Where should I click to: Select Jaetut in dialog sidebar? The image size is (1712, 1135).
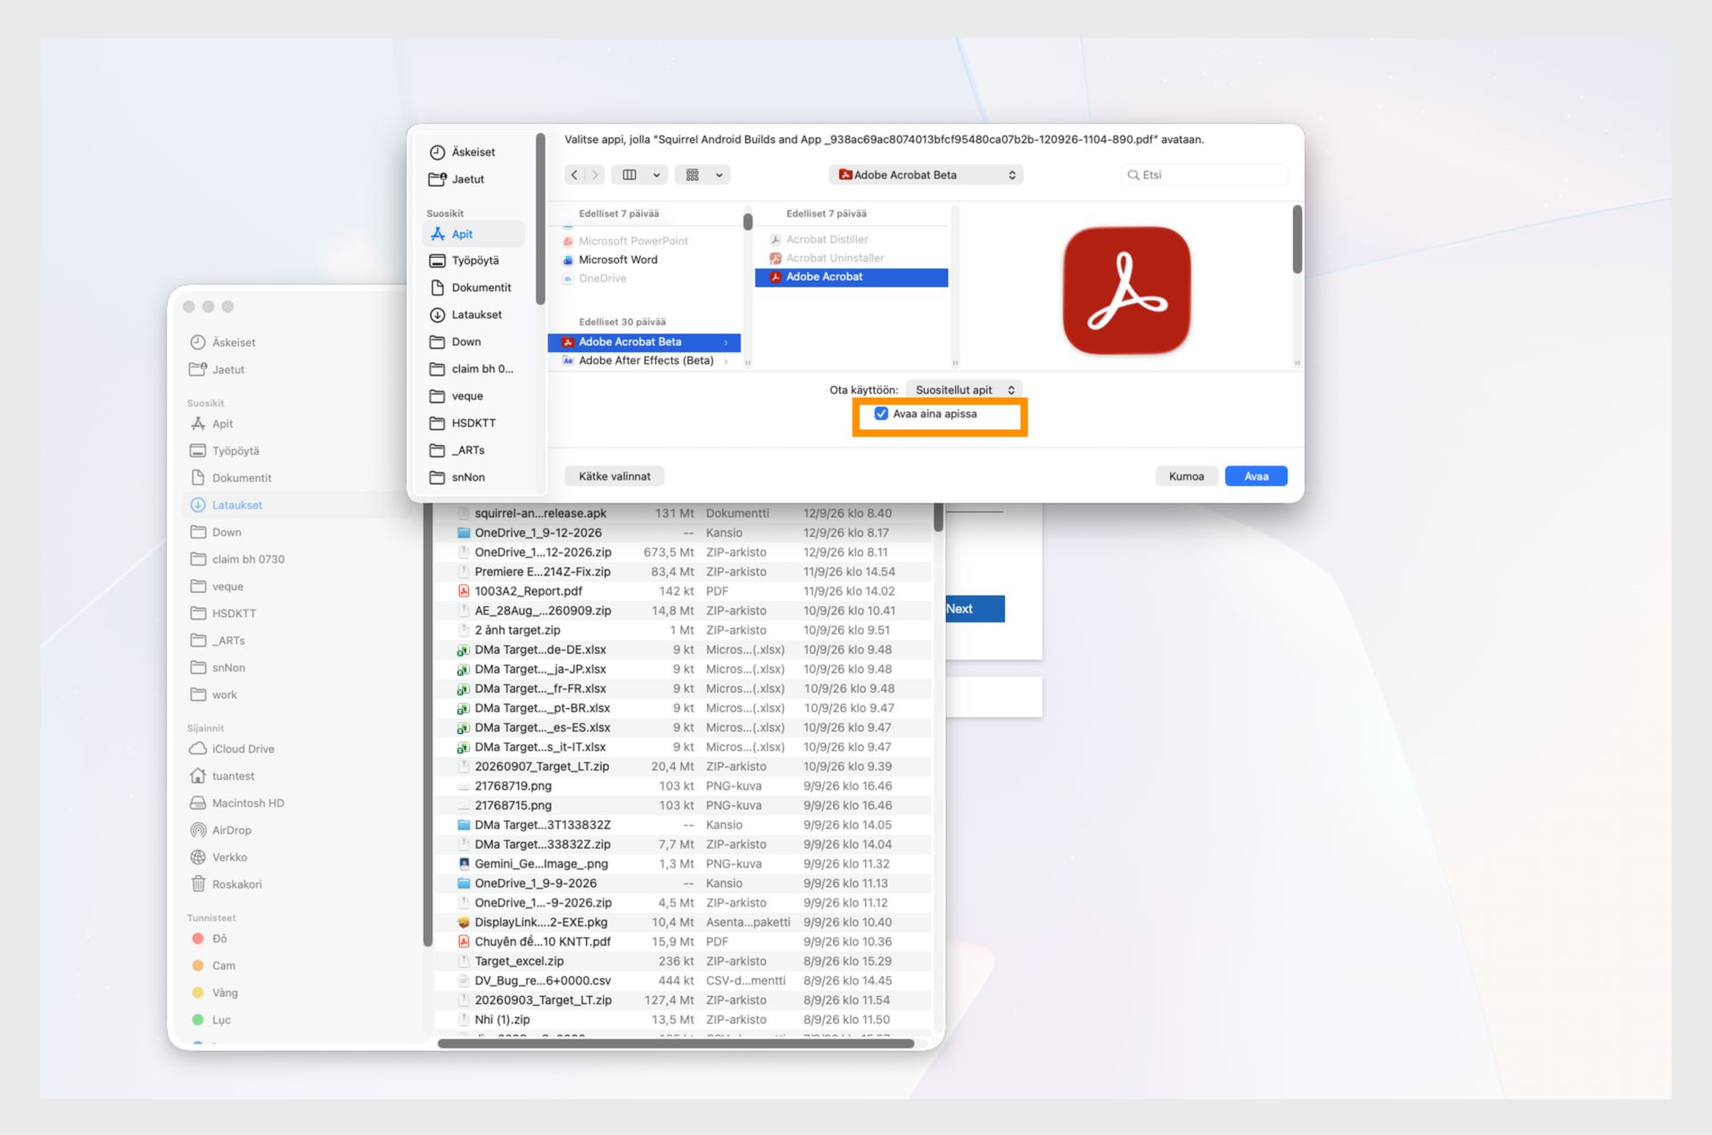[x=473, y=179]
